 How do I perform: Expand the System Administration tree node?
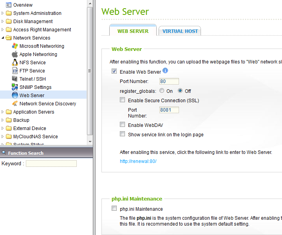3,13
